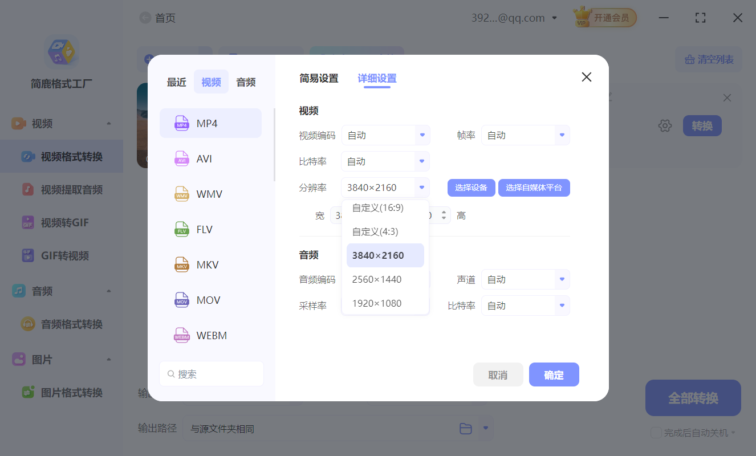
Task: Click the format 搜索 search box
Action: pyautogui.click(x=212, y=373)
